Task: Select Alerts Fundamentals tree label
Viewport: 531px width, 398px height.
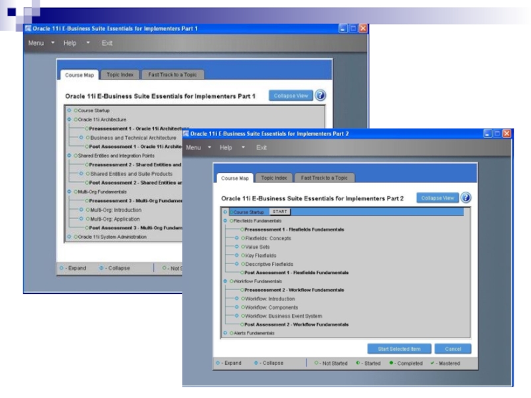Action: click(x=254, y=333)
